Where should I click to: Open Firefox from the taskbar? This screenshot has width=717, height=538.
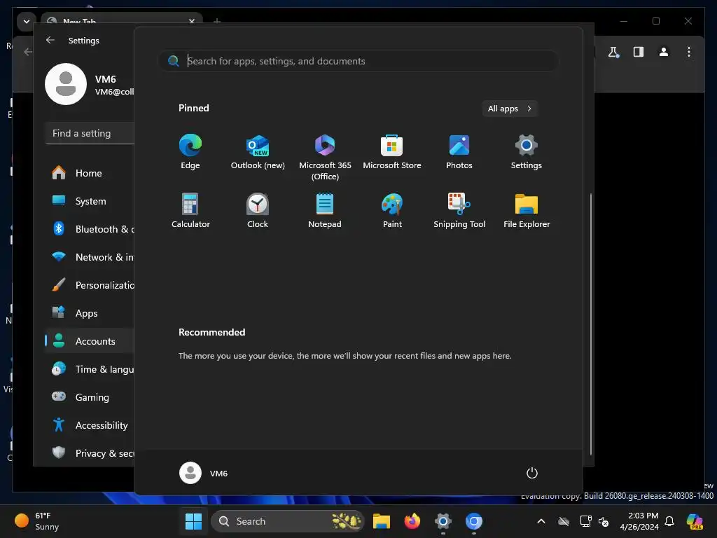(x=412, y=521)
